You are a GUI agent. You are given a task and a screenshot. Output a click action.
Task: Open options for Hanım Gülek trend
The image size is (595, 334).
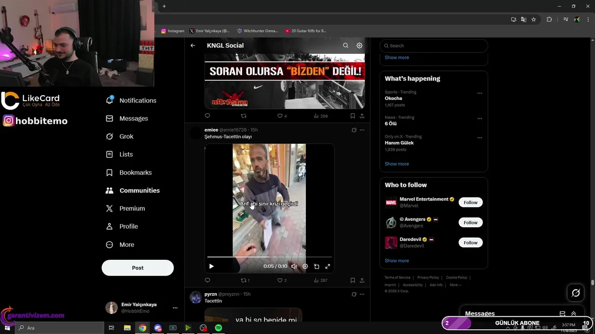pos(480,138)
